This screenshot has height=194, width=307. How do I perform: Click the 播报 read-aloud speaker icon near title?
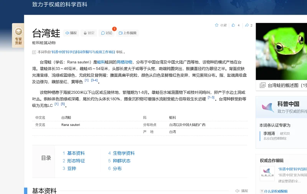tap(68, 33)
